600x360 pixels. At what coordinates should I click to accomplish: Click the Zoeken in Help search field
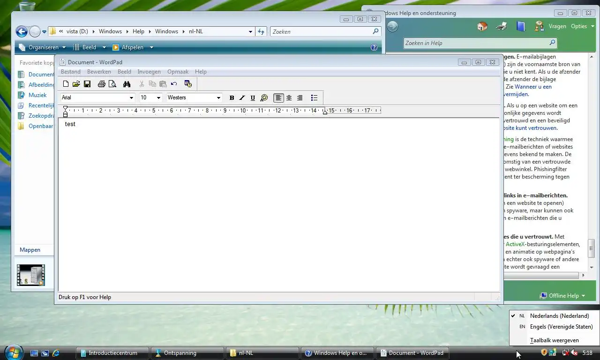475,43
